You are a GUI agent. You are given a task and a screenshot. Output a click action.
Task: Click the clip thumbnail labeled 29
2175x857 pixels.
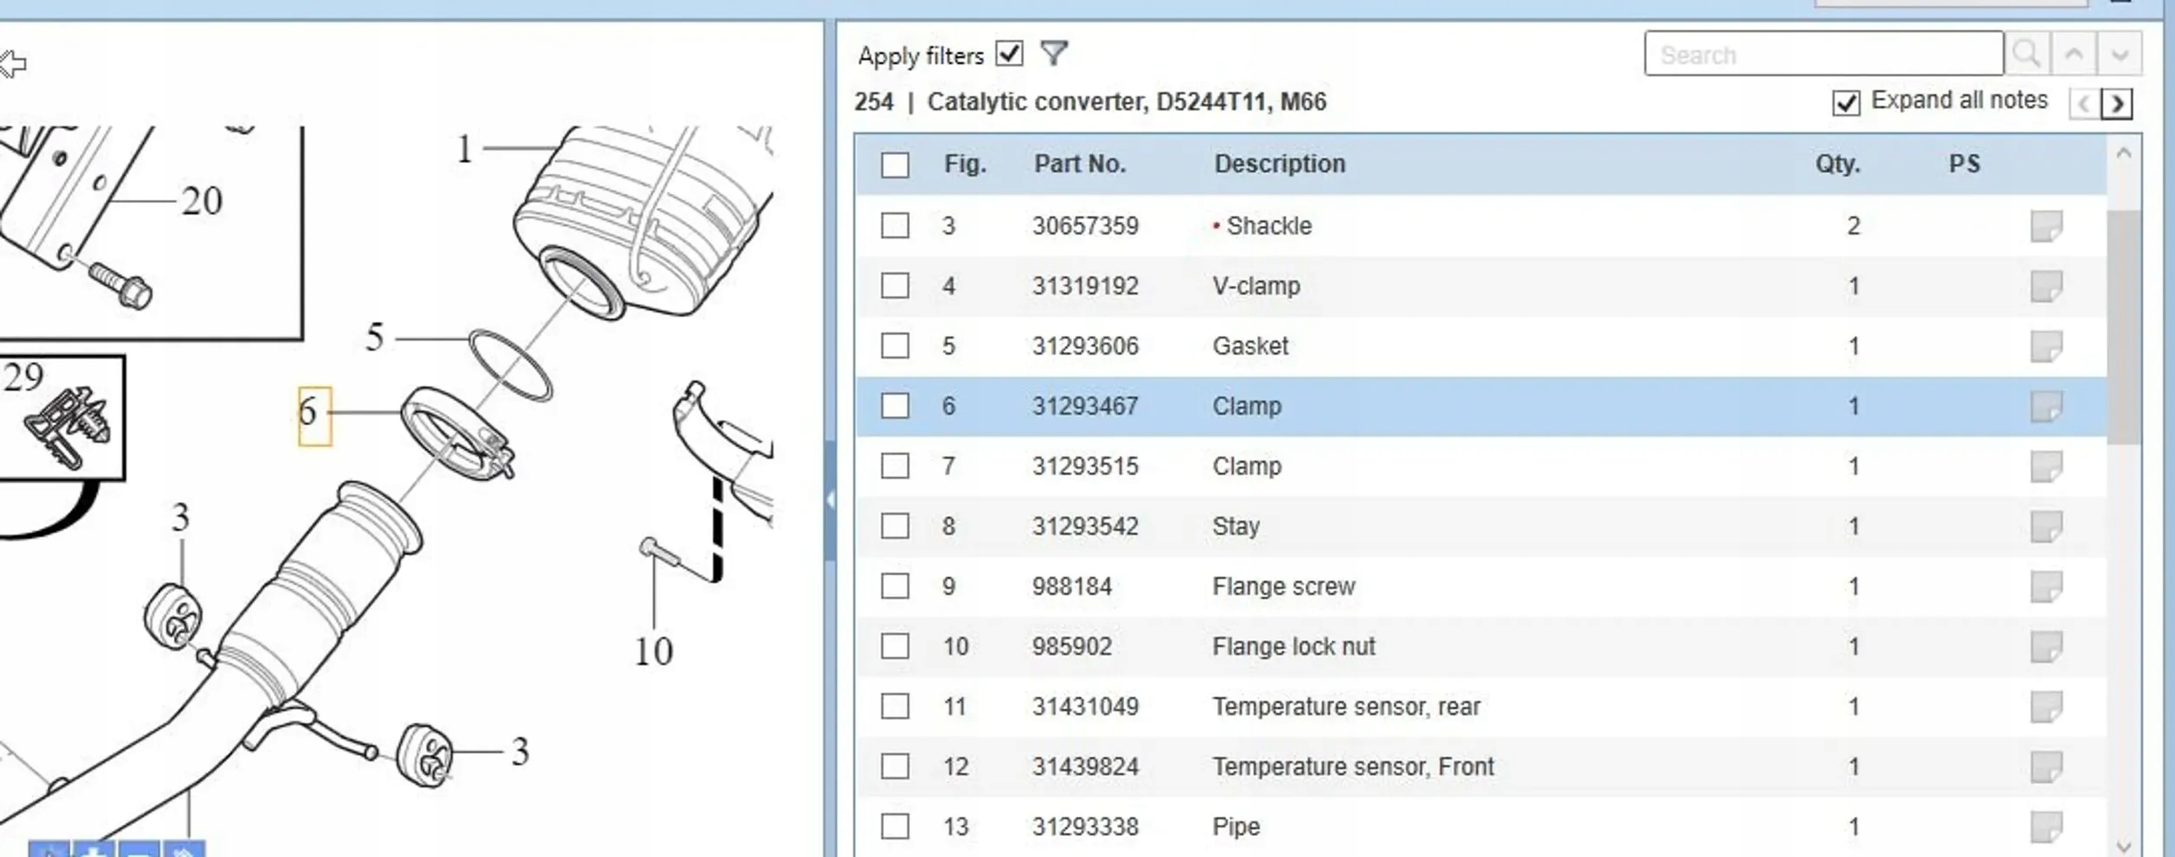62,418
